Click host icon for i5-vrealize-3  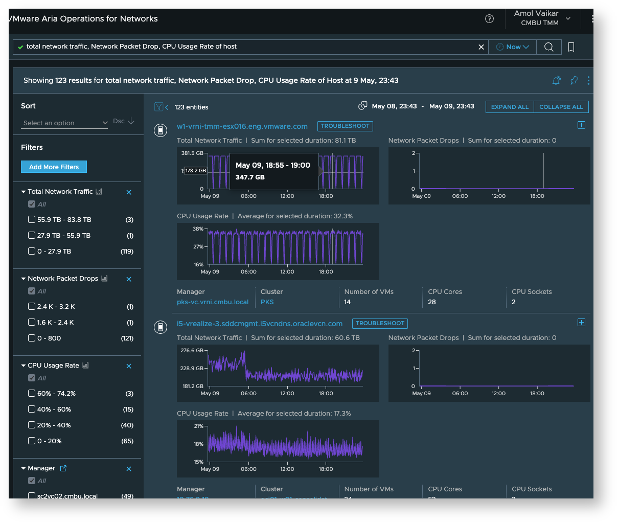161,327
